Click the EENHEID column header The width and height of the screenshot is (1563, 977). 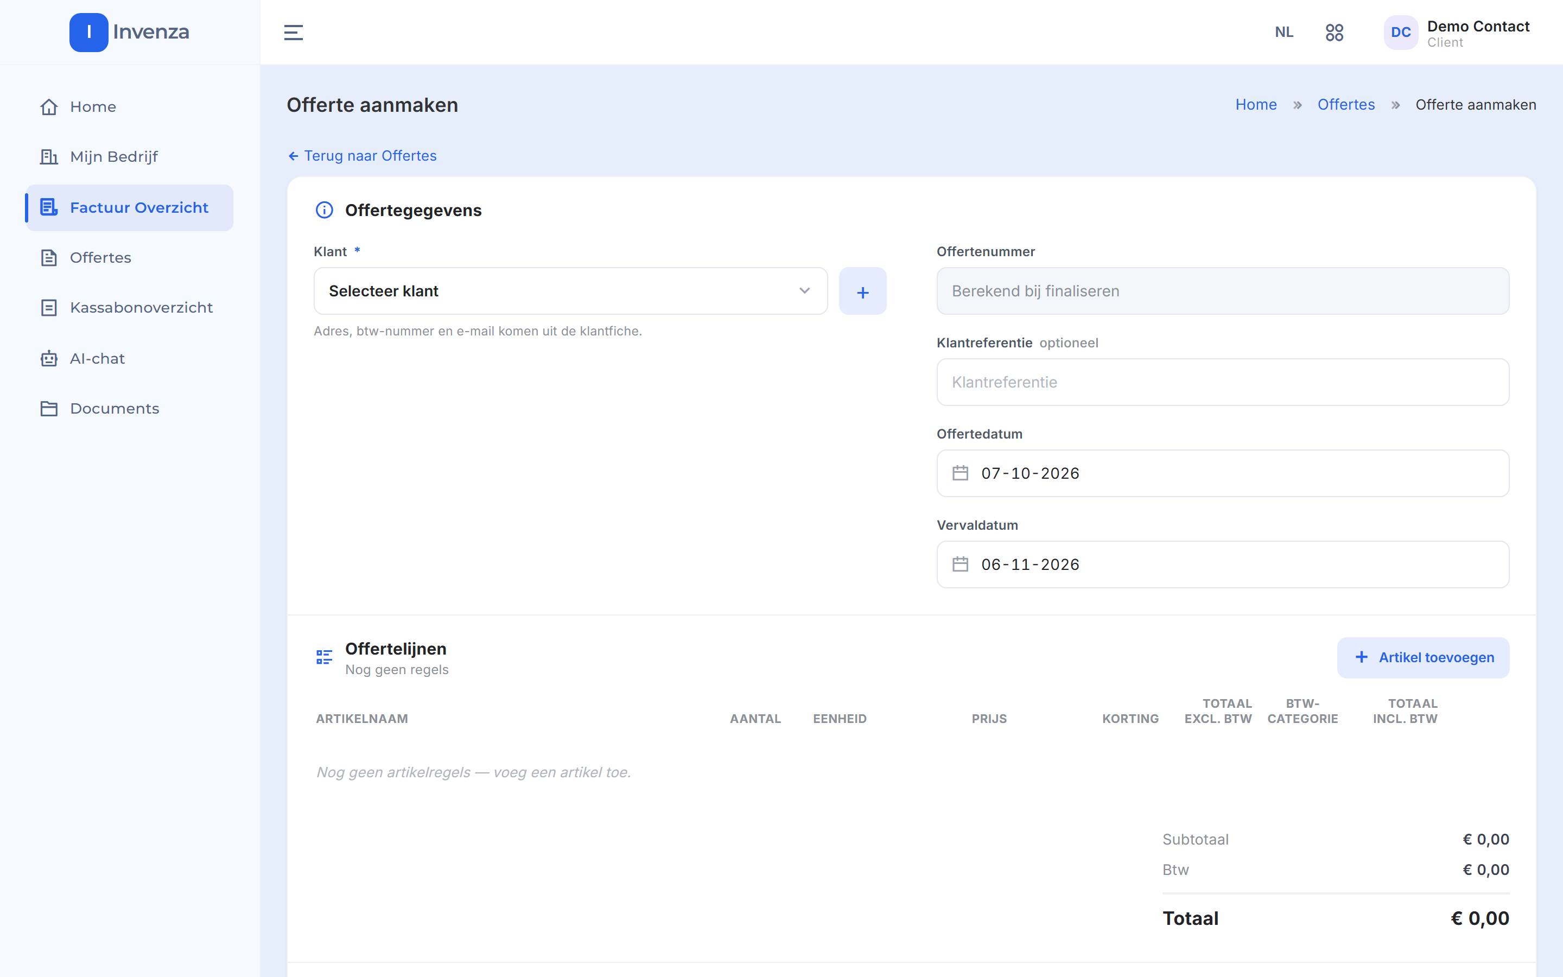click(840, 719)
